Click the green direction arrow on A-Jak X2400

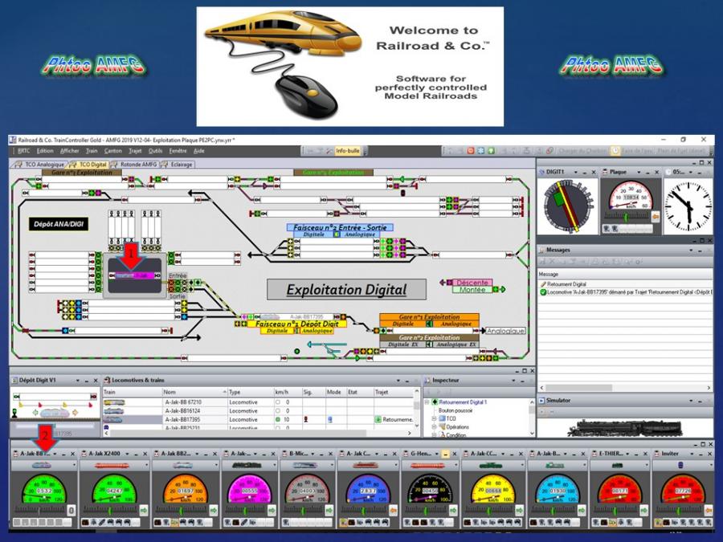[144, 509]
